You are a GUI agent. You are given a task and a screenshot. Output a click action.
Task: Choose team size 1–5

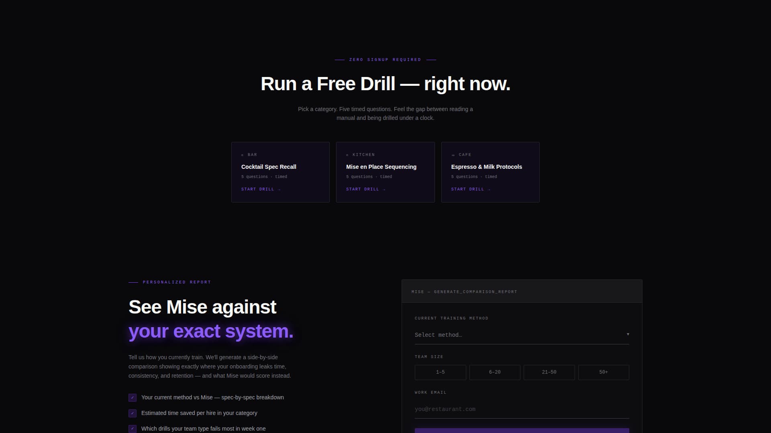pyautogui.click(x=440, y=372)
